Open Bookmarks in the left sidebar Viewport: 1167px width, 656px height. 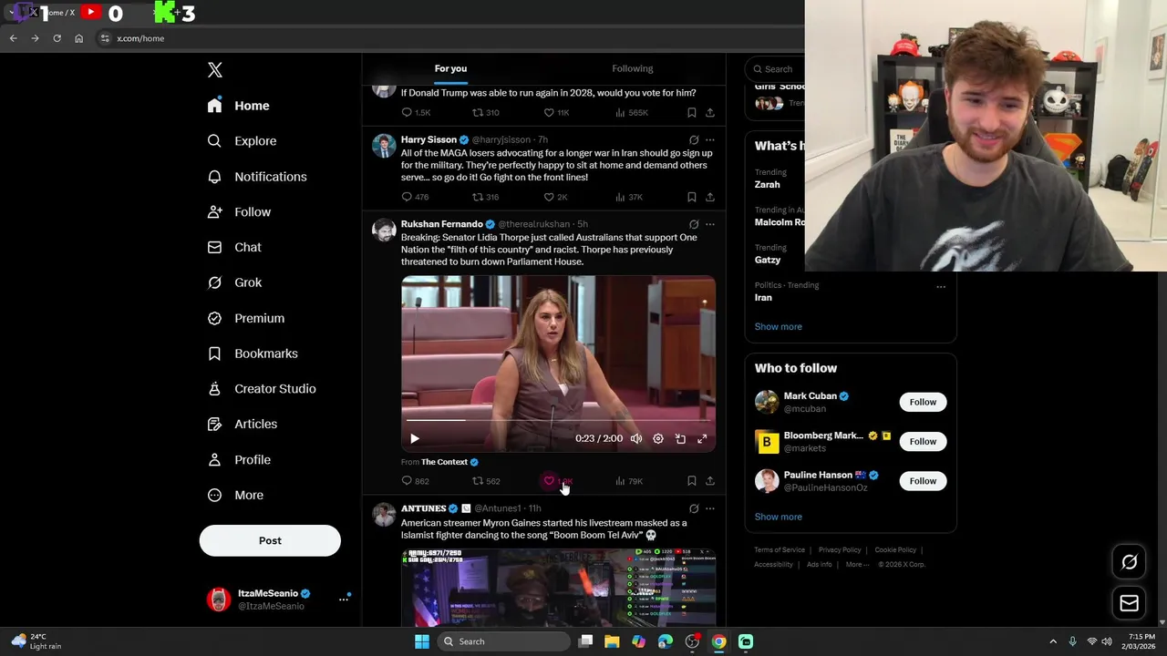pyautogui.click(x=253, y=354)
